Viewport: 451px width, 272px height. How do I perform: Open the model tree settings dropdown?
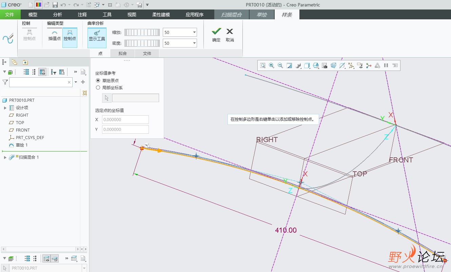(83, 72)
